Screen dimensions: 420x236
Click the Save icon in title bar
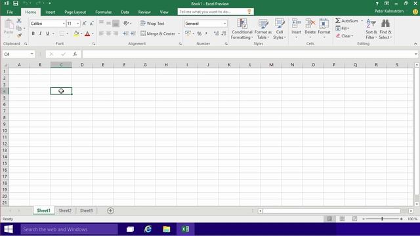click(x=16, y=3)
